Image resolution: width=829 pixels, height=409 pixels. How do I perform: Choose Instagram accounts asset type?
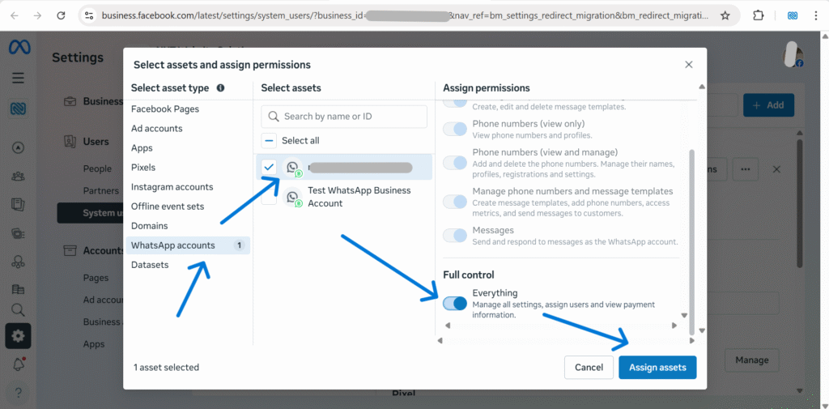172,187
